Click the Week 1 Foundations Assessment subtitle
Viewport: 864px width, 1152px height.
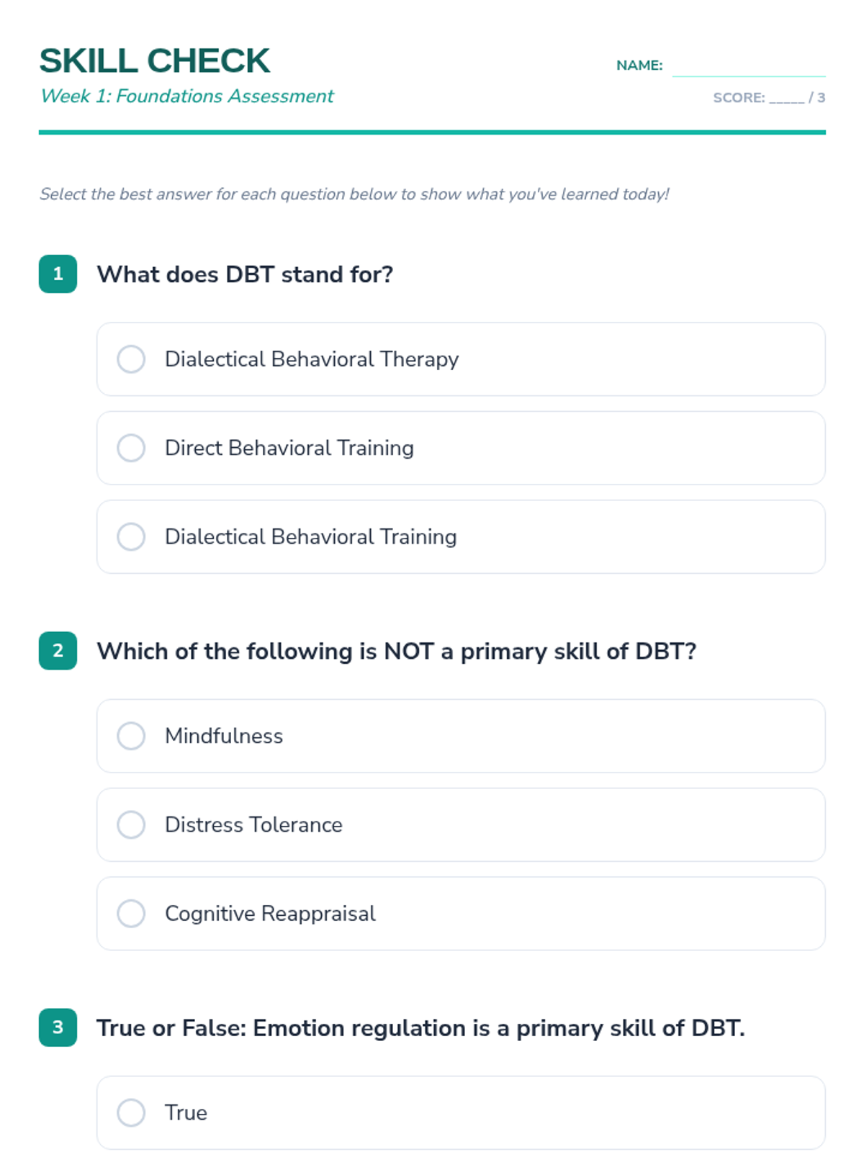[x=186, y=96]
